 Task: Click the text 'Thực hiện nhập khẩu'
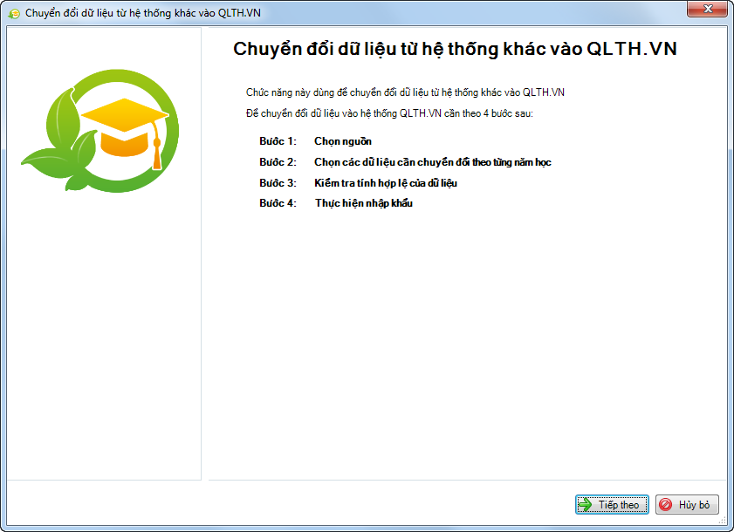(x=363, y=203)
